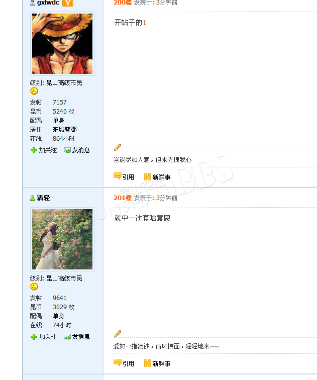Viewport: 317px width, 380px height.
Task: Click the 201楼 floor number link
Action: click(x=123, y=198)
